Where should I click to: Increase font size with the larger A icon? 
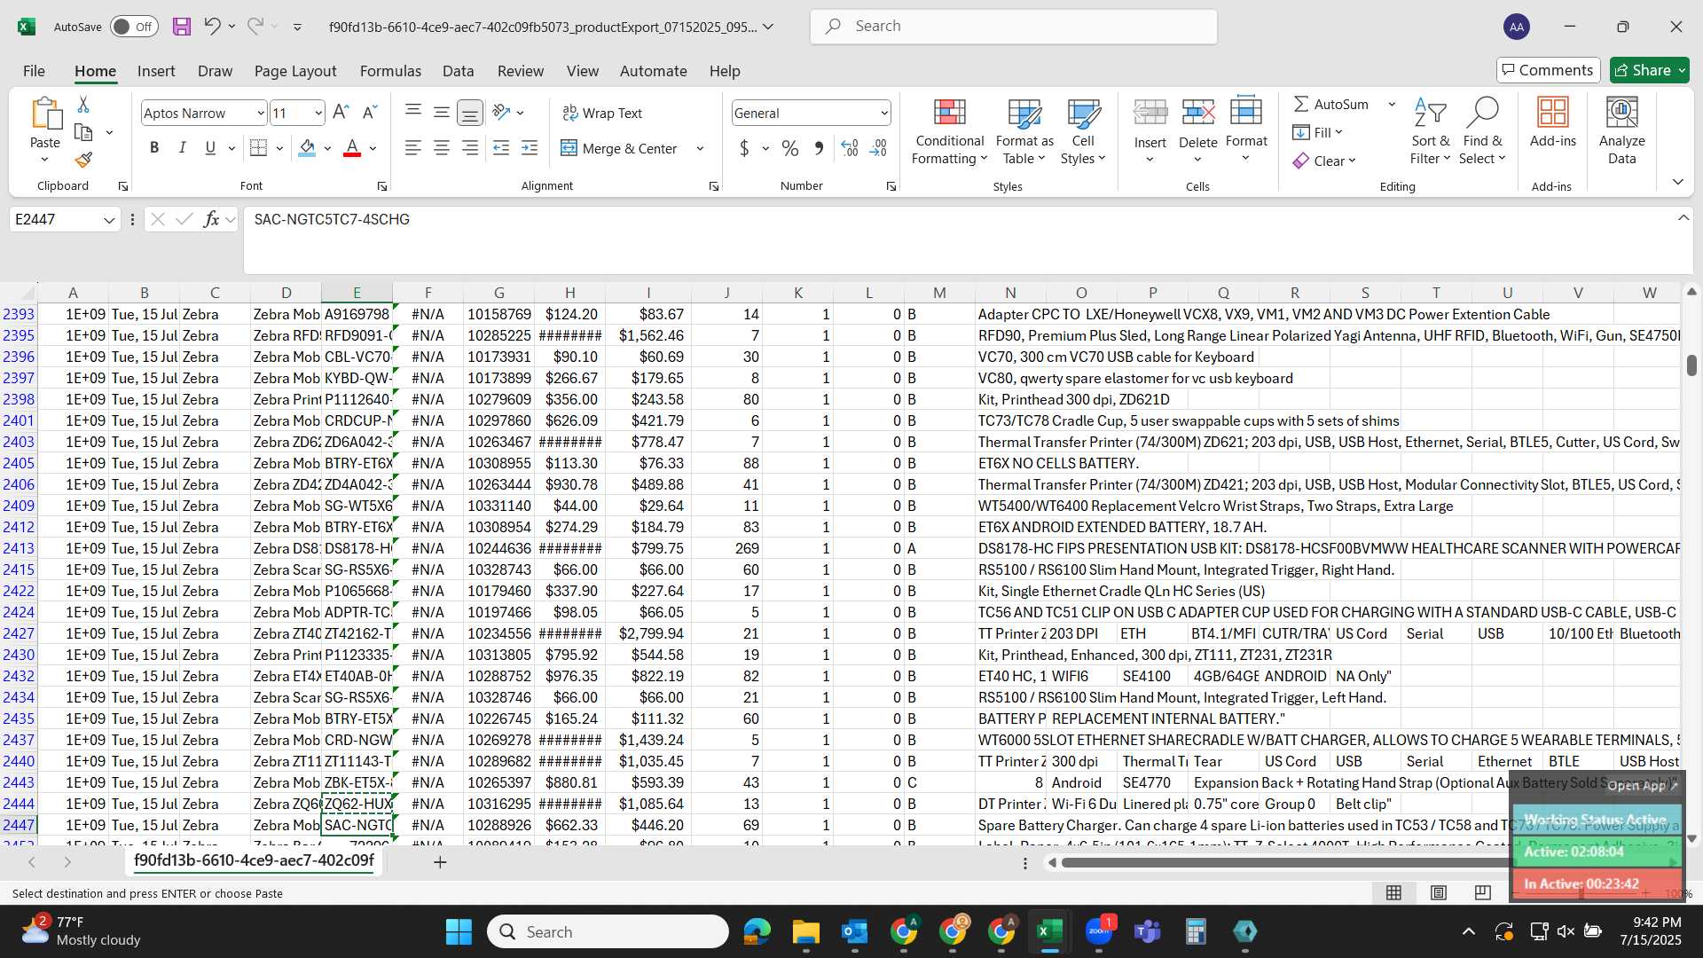pos(341,113)
